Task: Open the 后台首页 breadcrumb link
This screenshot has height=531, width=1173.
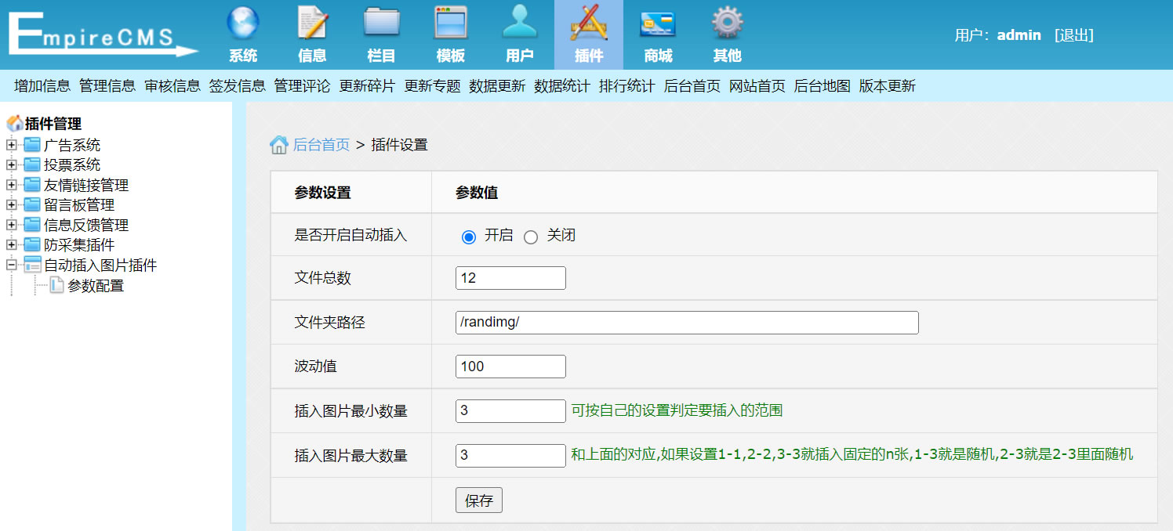Action: point(321,144)
